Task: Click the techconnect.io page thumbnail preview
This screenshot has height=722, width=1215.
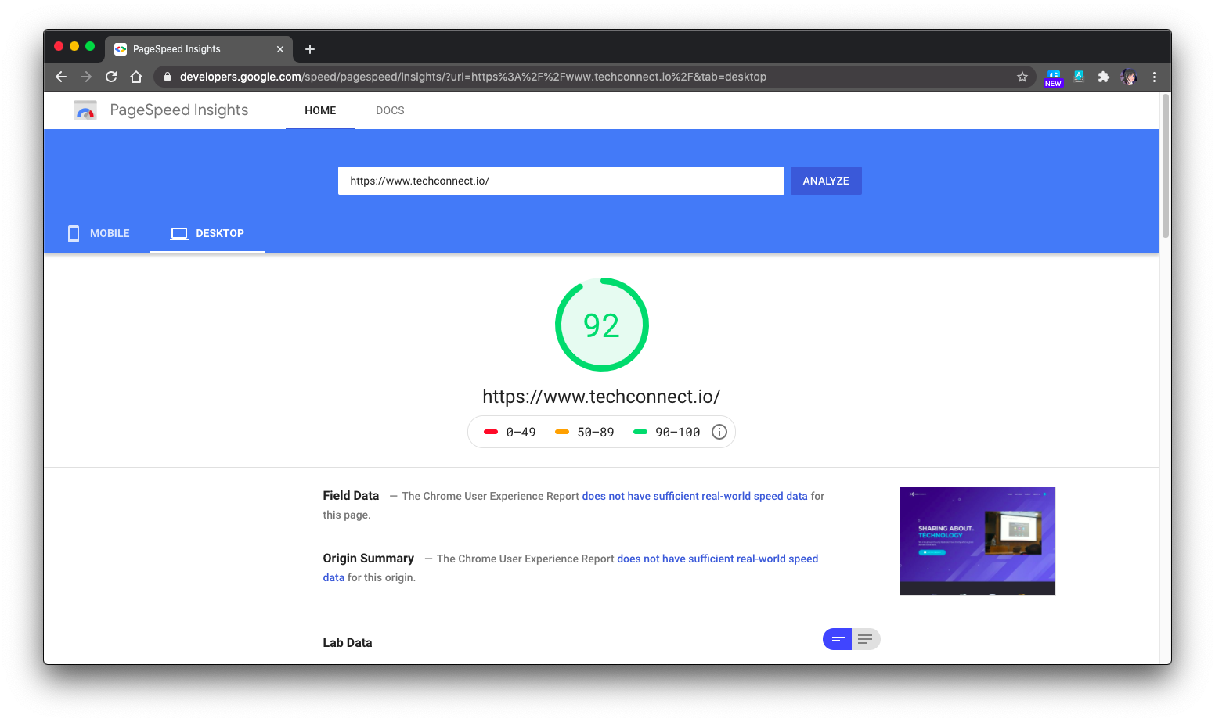Action: (x=977, y=541)
